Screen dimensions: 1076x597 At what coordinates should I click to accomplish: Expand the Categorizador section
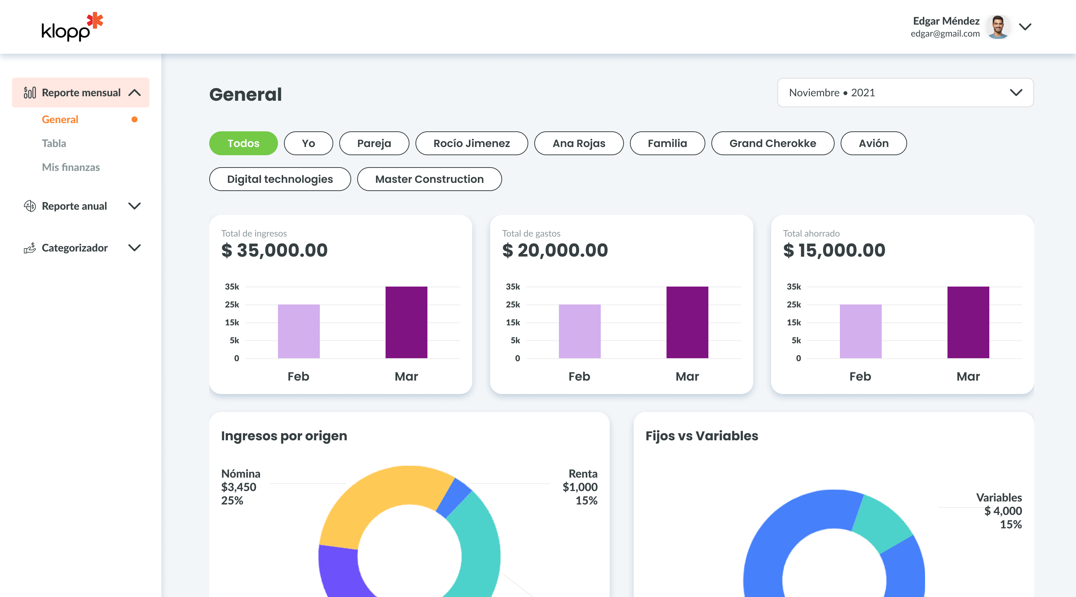(x=134, y=248)
